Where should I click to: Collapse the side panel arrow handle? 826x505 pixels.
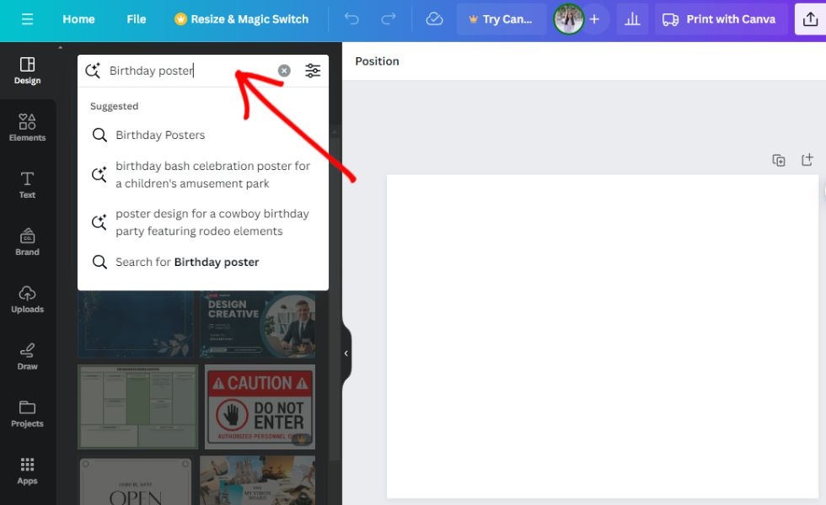[x=346, y=353]
